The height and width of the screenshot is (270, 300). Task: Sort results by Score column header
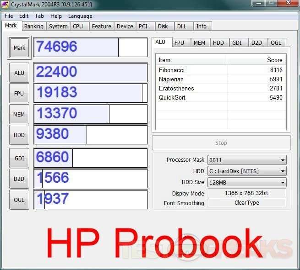click(256, 60)
